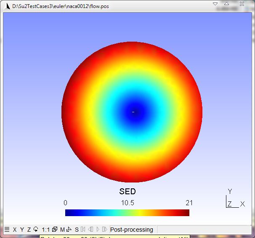Step forward one animation frame
The height and width of the screenshot is (238, 255).
click(x=104, y=230)
